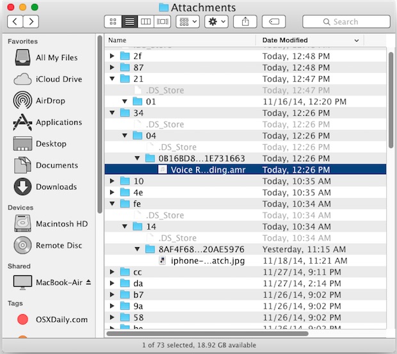Expand folder 58
Viewport: 397px width, 354px height.
point(112,318)
